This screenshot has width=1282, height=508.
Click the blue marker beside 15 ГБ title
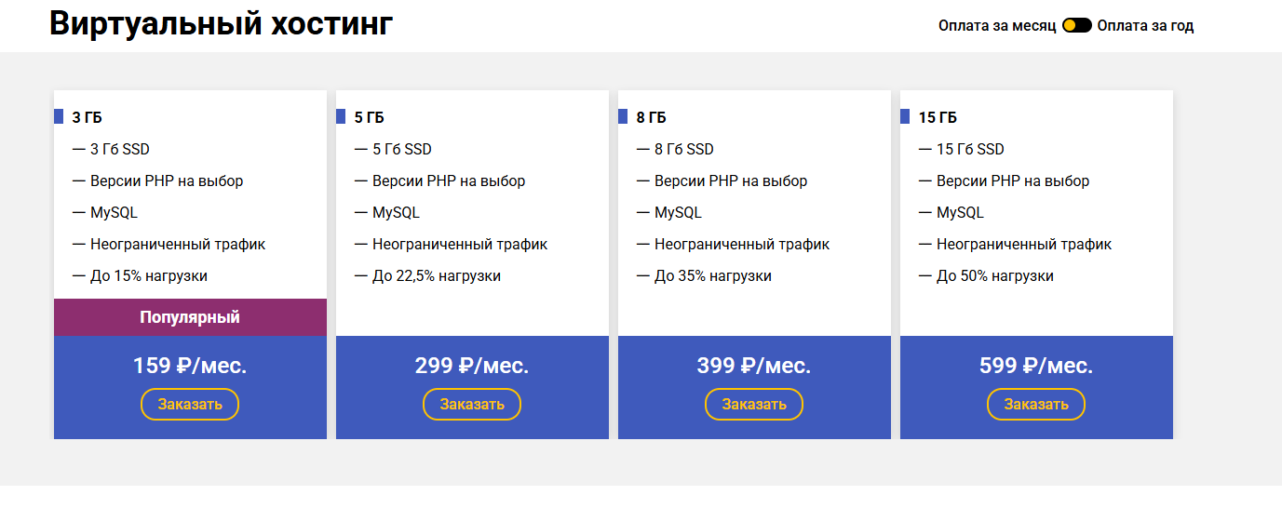coord(905,117)
